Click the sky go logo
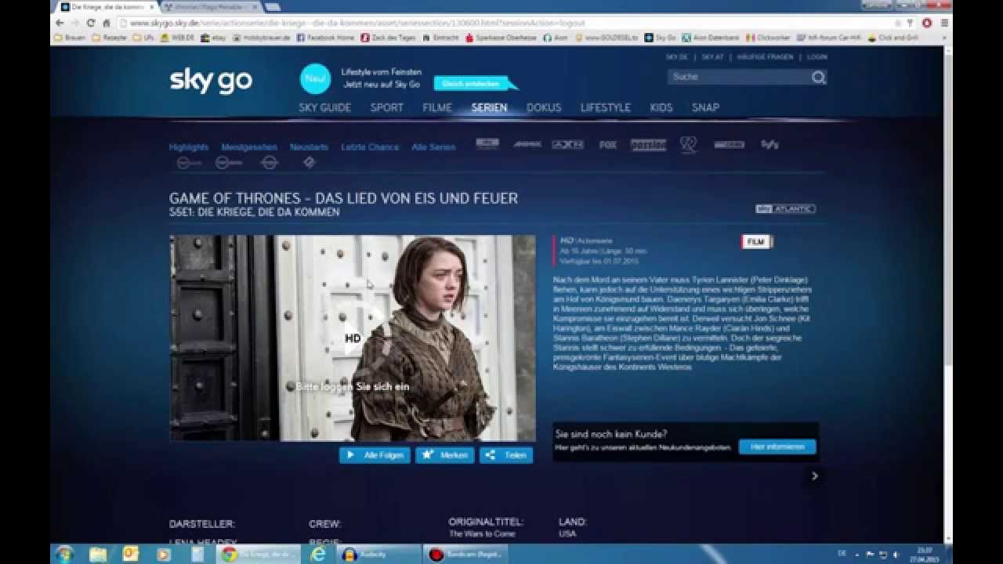The image size is (1003, 564). coord(211,81)
